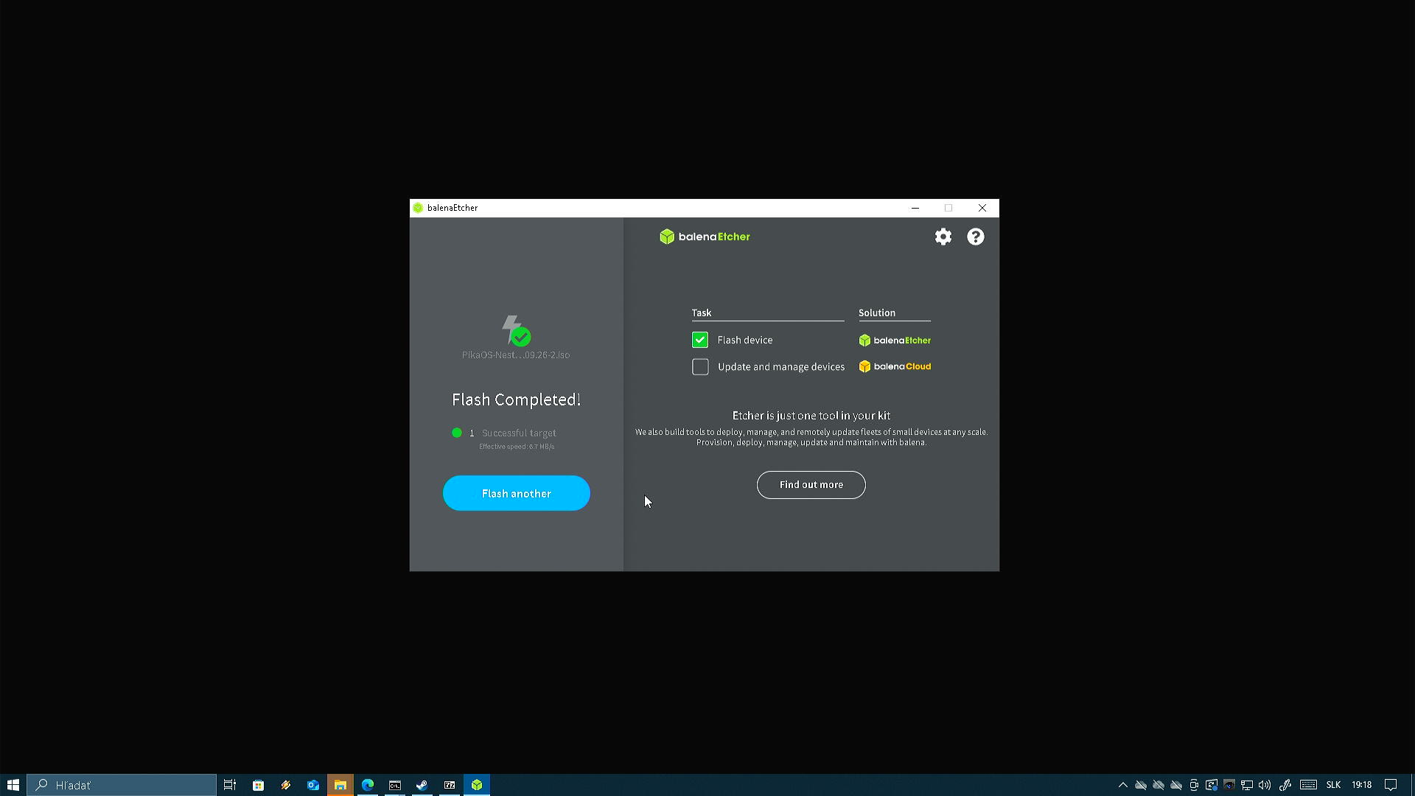
Task: Toggle the Flash device checkbox
Action: pyautogui.click(x=700, y=340)
